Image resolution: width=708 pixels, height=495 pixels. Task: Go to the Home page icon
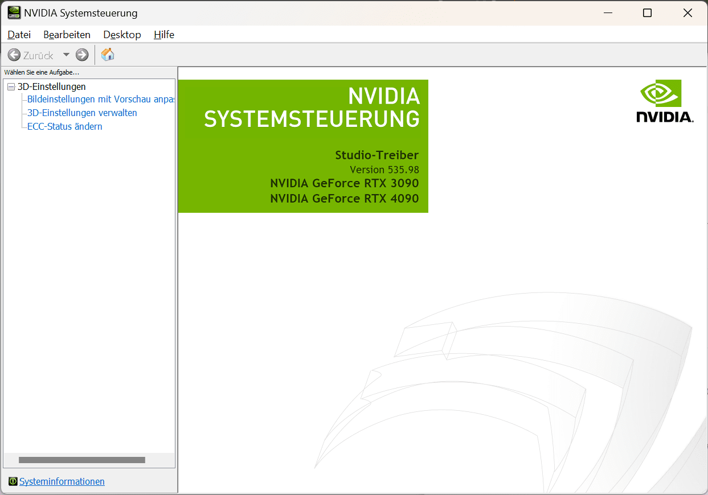(108, 55)
